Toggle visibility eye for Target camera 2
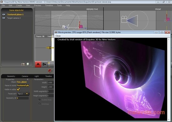Viewport: 172px width, 122px height. click(4, 18)
